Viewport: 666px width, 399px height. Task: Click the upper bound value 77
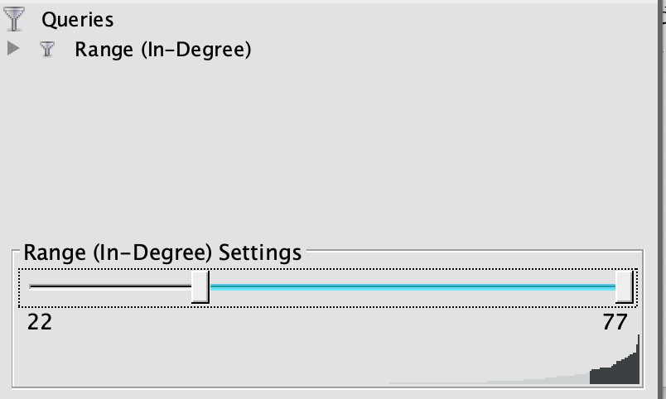click(x=615, y=322)
